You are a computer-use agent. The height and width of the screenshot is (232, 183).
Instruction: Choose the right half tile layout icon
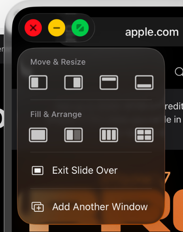74,82
